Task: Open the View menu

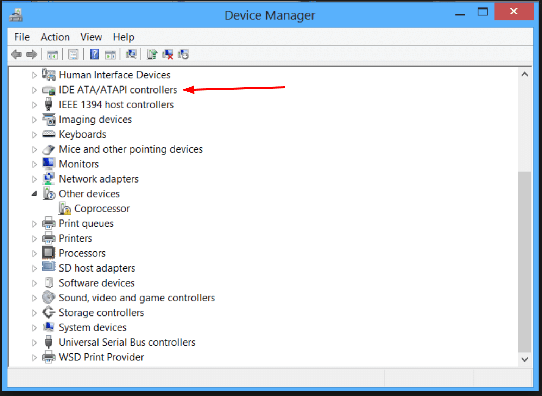Action: (x=91, y=37)
